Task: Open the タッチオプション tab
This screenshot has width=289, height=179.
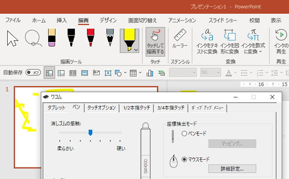Action: (102, 107)
